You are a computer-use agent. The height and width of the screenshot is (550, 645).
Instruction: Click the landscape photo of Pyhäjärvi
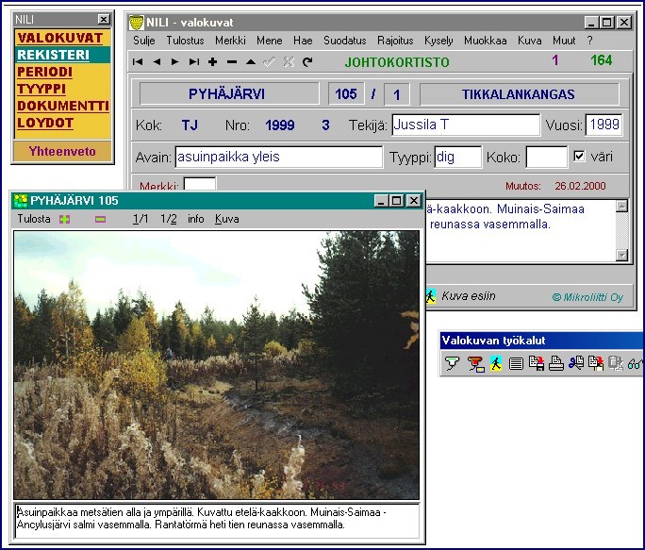(x=216, y=364)
